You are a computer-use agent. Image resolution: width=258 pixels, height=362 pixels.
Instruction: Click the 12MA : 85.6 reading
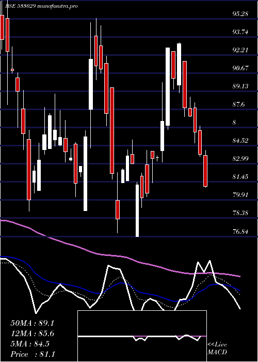(x=32, y=334)
